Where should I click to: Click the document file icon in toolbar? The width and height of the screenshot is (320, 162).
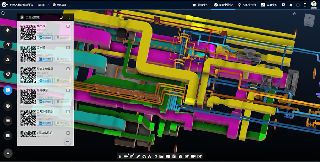pyautogui.click(x=174, y=156)
